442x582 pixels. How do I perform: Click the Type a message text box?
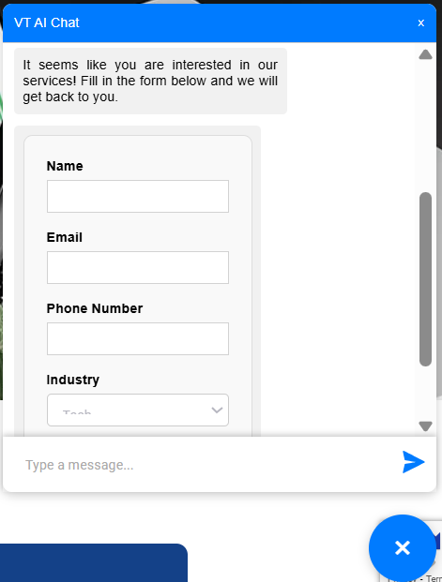206,465
